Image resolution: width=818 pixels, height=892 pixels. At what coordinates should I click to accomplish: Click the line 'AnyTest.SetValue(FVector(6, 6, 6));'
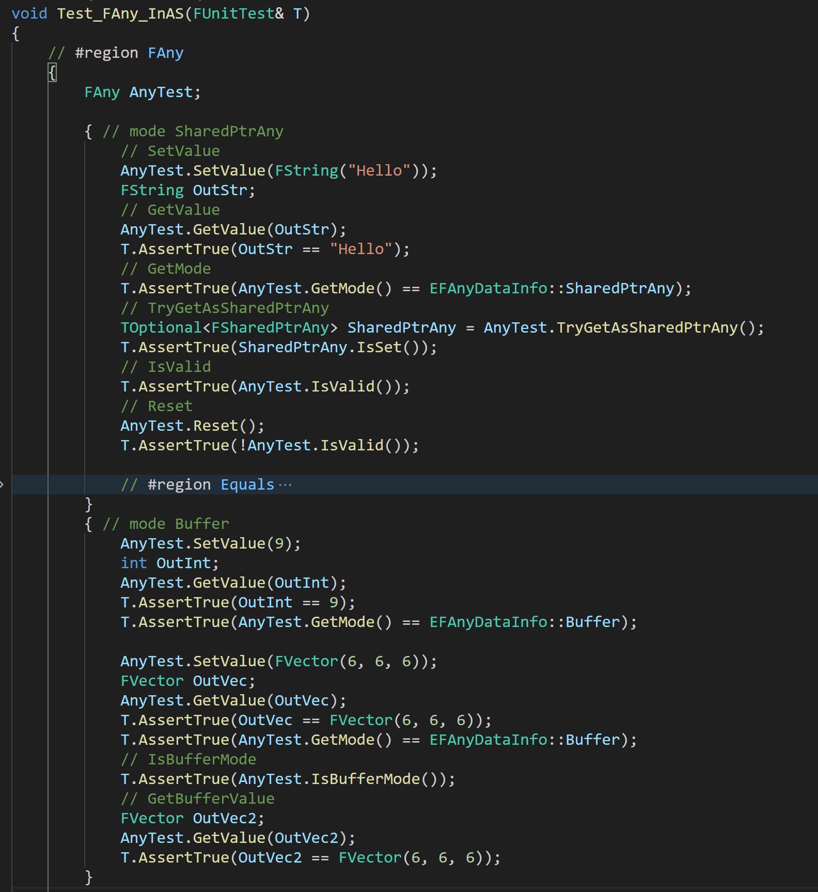[279, 661]
